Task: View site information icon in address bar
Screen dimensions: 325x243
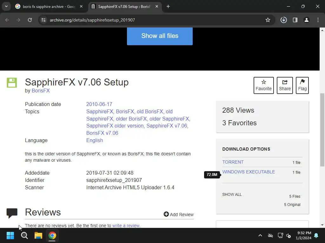Action: [43, 20]
